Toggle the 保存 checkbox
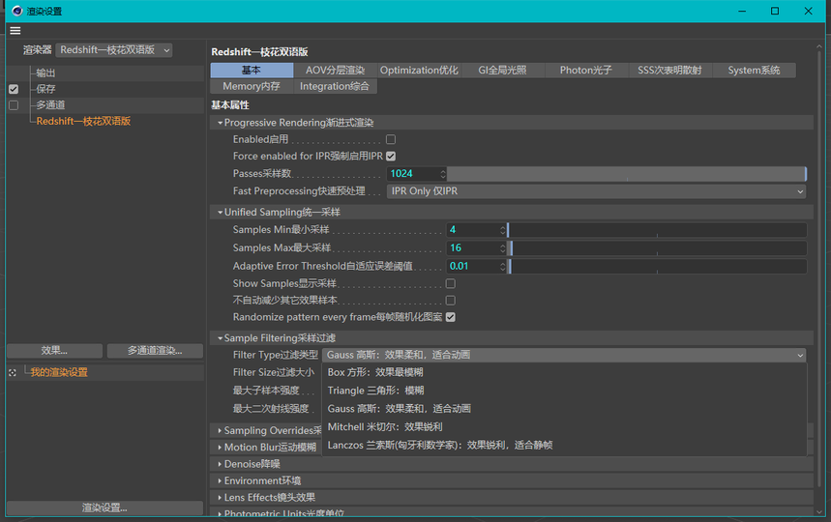The image size is (831, 522). 14,89
